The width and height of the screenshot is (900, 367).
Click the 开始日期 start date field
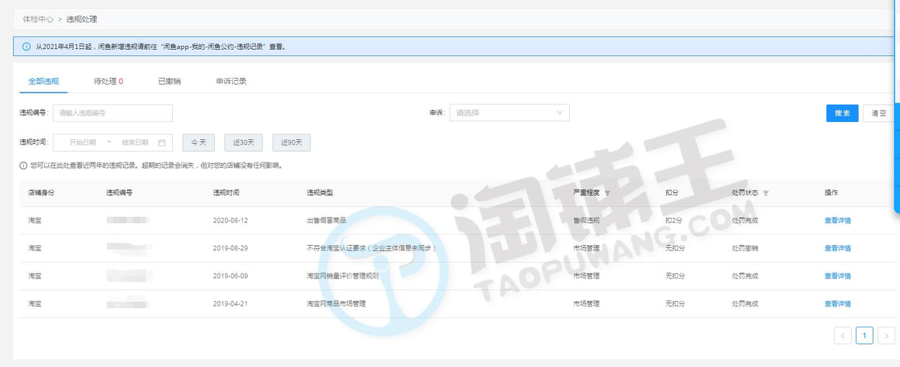[83, 142]
